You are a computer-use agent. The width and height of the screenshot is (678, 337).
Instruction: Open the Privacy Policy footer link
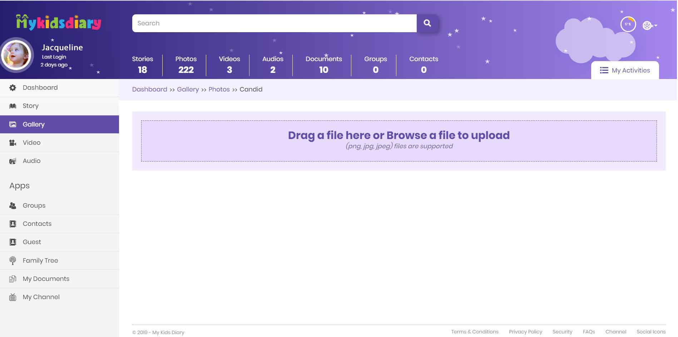click(525, 332)
